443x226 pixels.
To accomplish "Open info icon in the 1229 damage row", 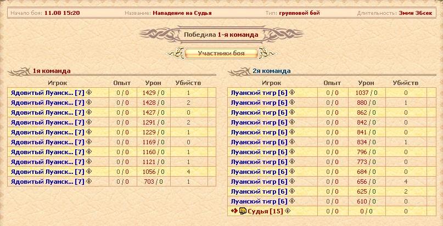I will tap(89, 132).
